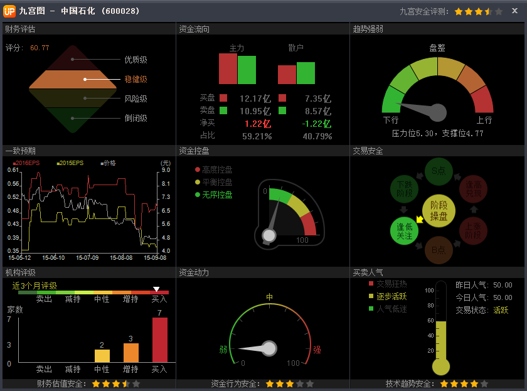Viewport: 527px width, 391px height.
Task: Click the 主力 净买 value 1.22亿
Action: 258,124
